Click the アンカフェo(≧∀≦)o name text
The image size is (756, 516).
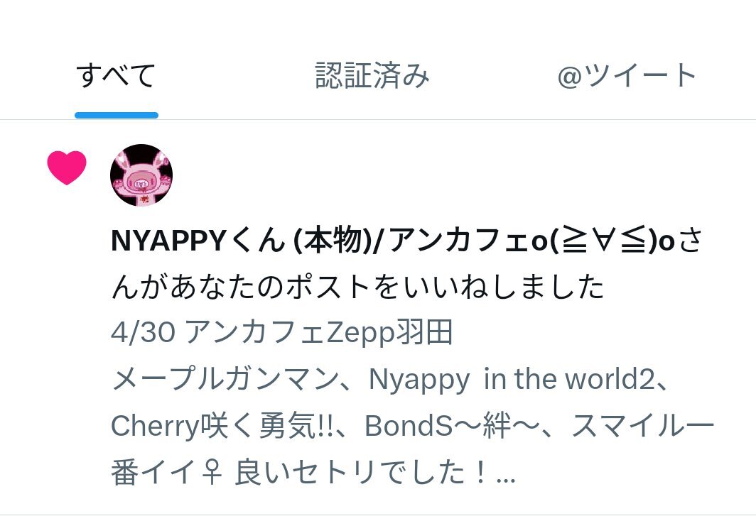tap(531, 241)
